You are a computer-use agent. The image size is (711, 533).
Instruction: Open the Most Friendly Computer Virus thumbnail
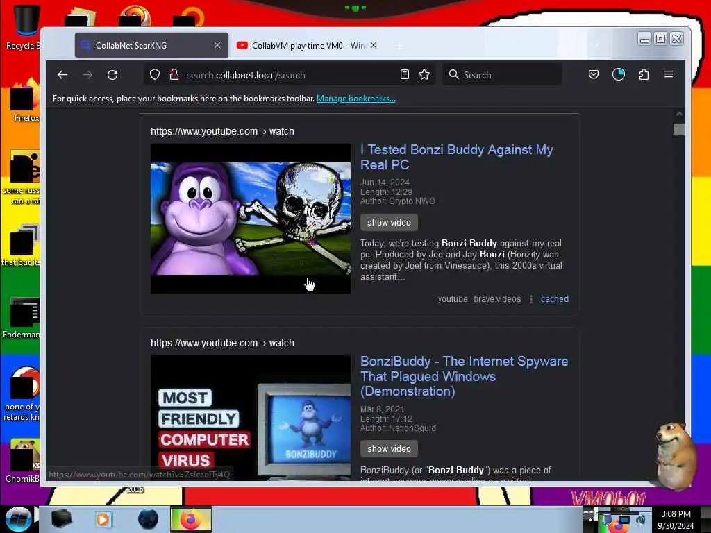click(x=250, y=418)
